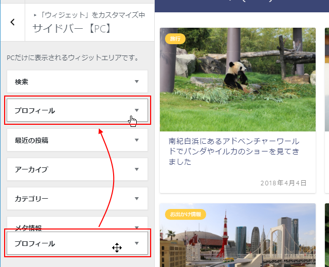Click the 「ウィジェット」をカスタマイズ中 breadcrumb text

click(92, 15)
